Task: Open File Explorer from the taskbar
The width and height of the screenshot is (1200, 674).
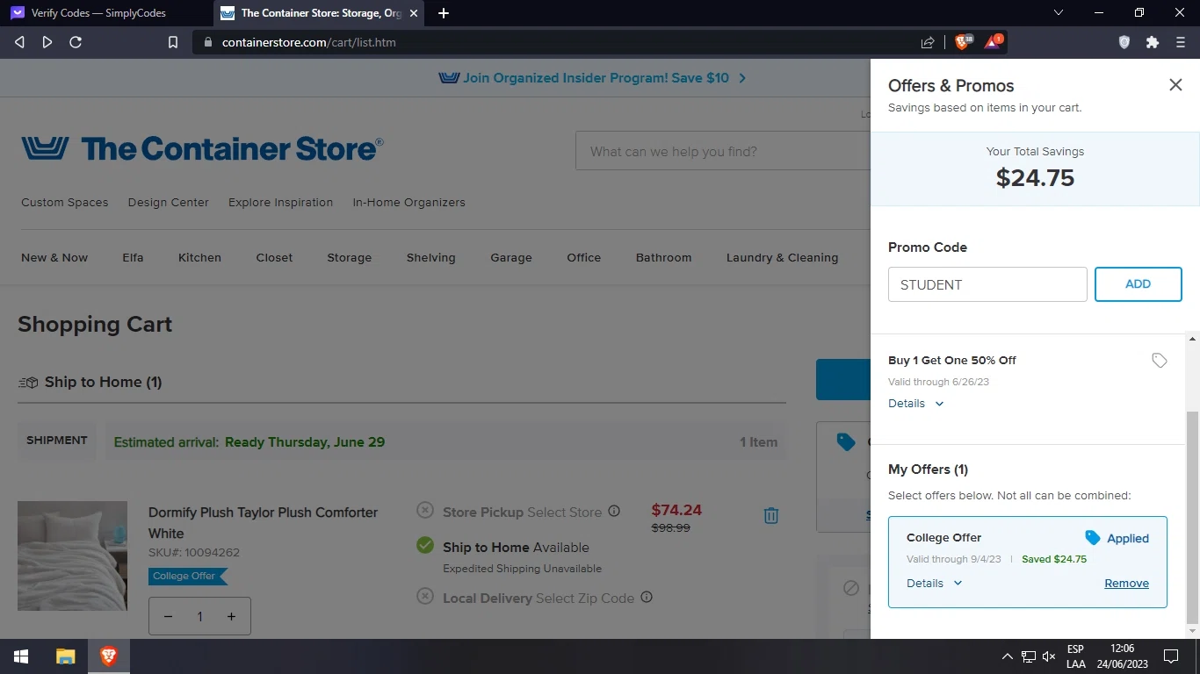Action: (x=65, y=656)
